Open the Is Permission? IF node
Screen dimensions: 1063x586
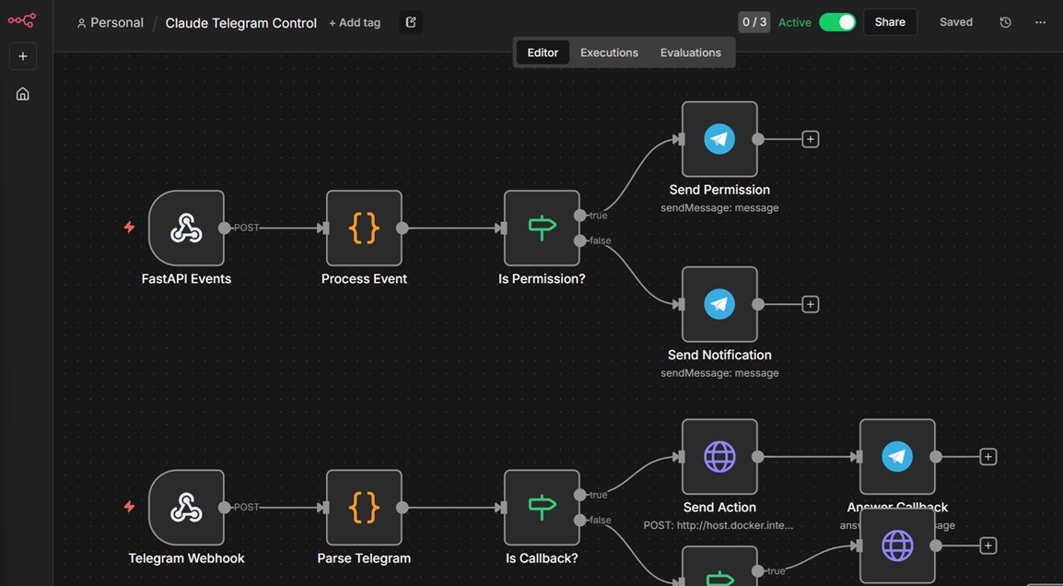click(x=542, y=229)
